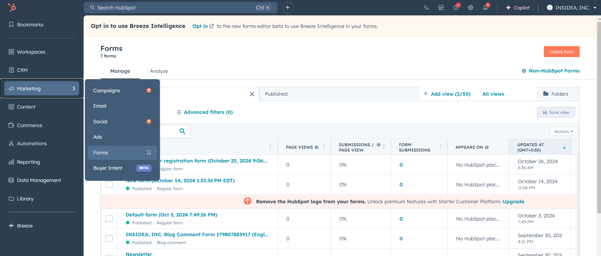Click the Opt in link
The height and width of the screenshot is (256, 601).
click(203, 26)
